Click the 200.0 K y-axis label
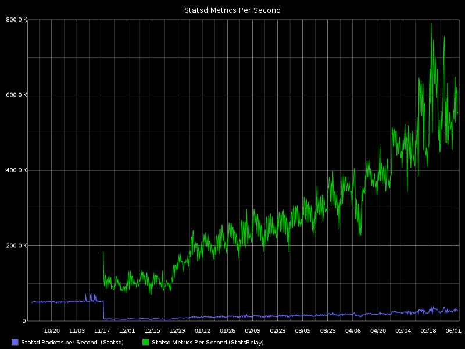The height and width of the screenshot is (349, 465). pos(17,245)
